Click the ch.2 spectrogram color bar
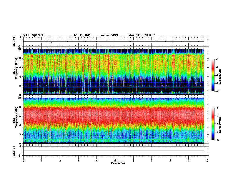233x180 pixels. coord(213,124)
